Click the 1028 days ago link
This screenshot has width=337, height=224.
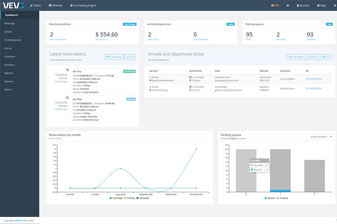[61, 109]
